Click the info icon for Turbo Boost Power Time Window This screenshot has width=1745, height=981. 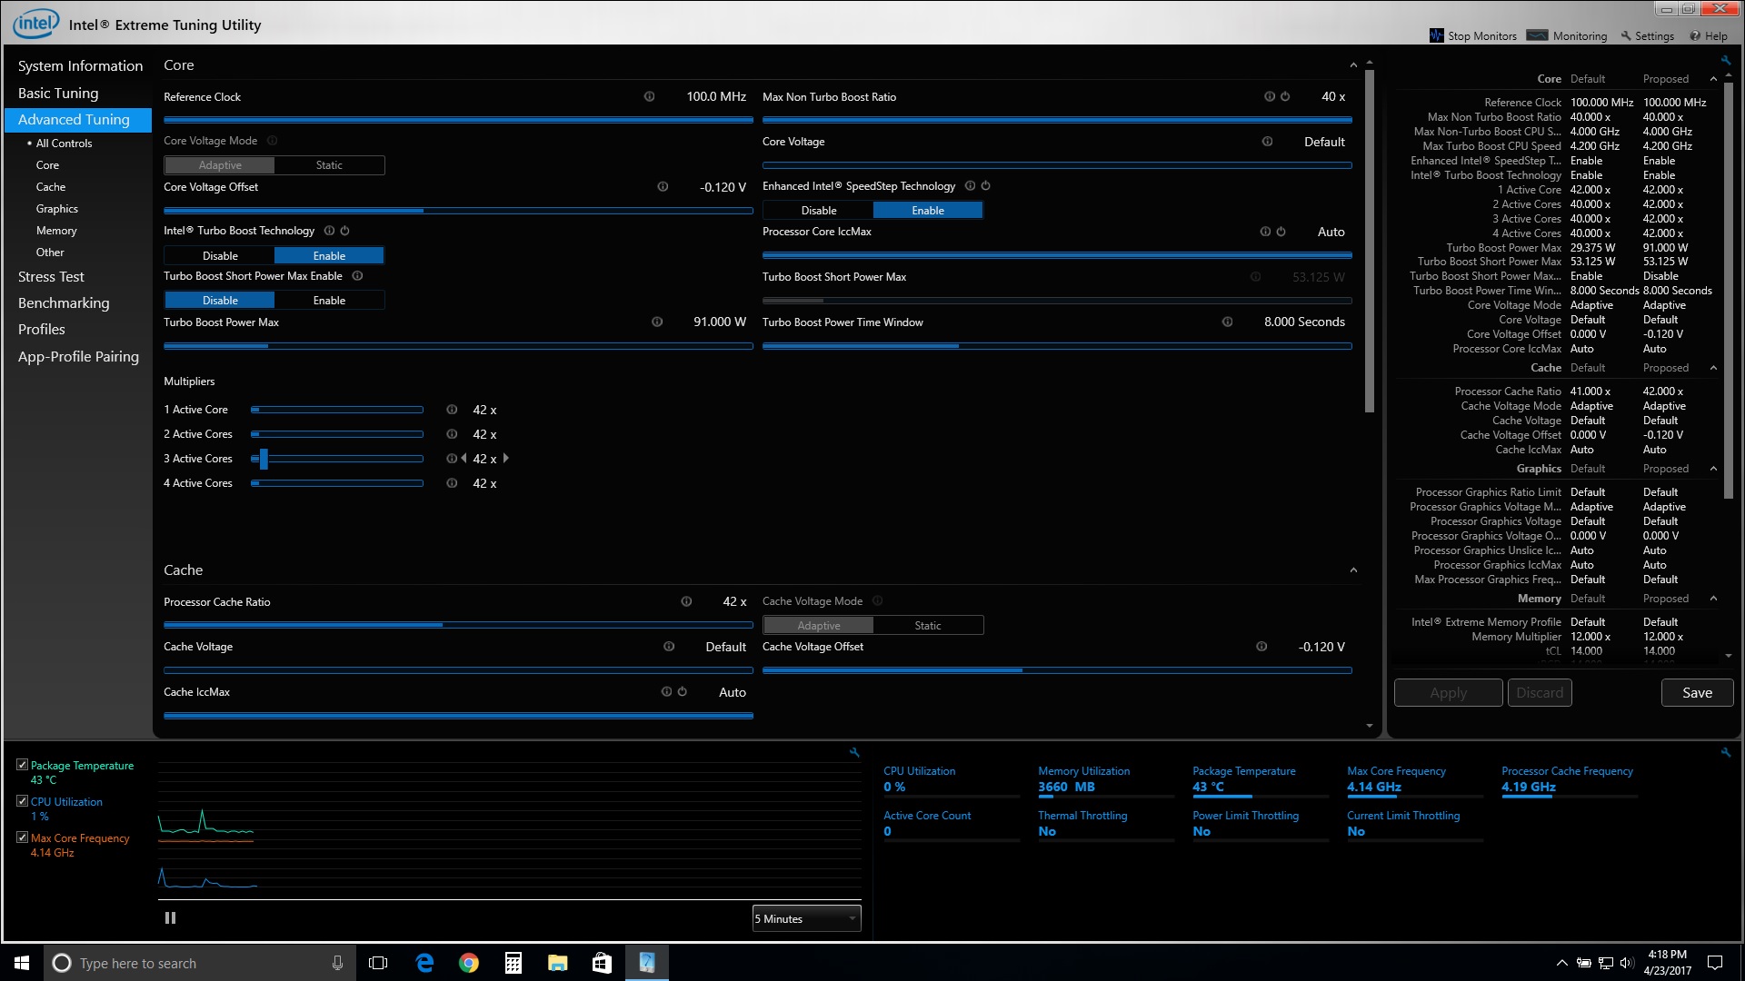coord(1227,322)
